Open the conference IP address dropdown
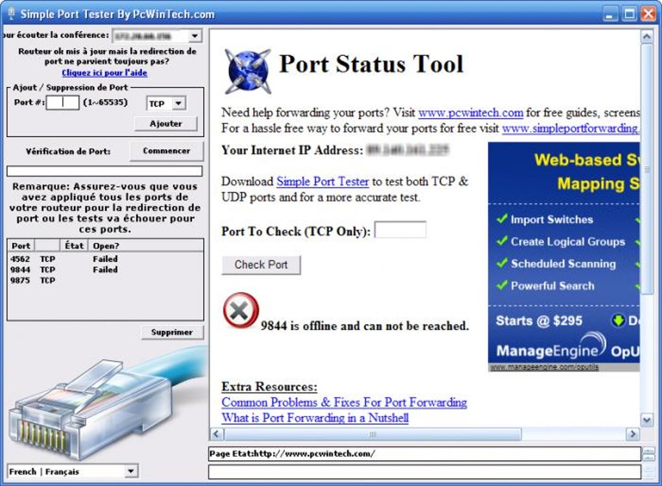662x486 pixels. (x=195, y=36)
